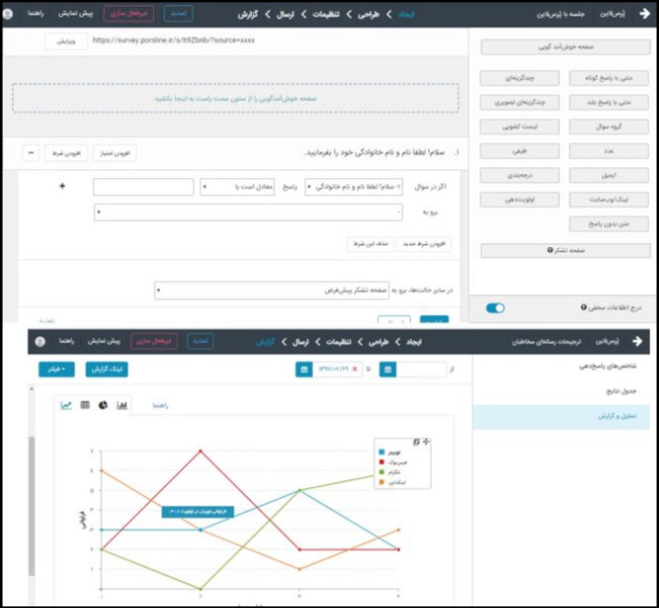The height and width of the screenshot is (608, 659).
Task: Add a چندگزینه‌ای تصویری question
Action: point(519,102)
